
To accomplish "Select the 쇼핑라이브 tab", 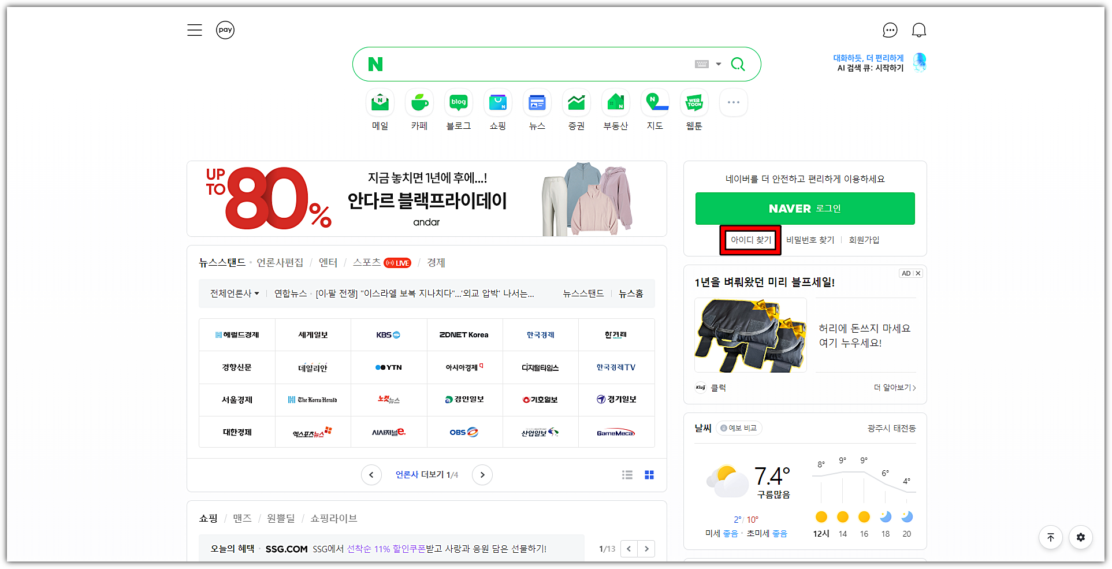I will pos(334,518).
